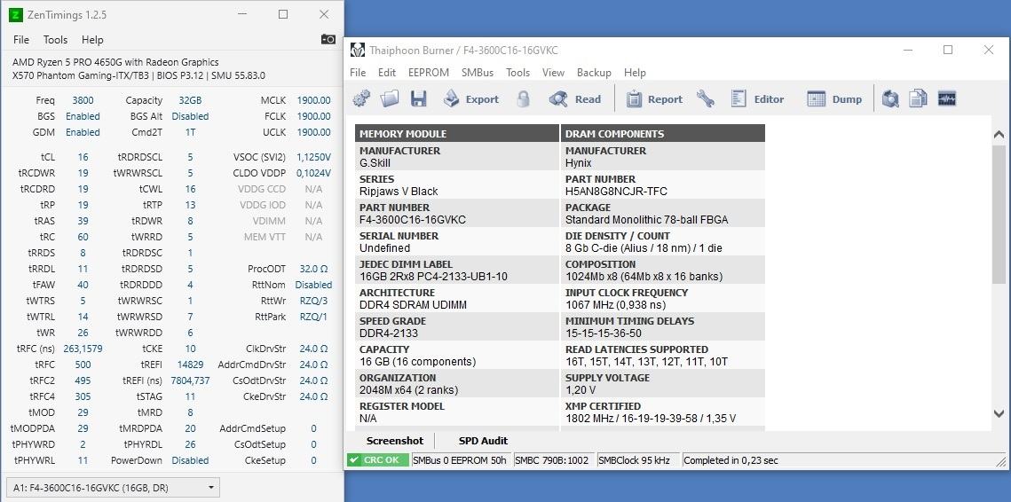1011x502 pixels.
Task: Click XMP value 1802 MHz / 16-19-19-39-58
Action: pos(651,419)
